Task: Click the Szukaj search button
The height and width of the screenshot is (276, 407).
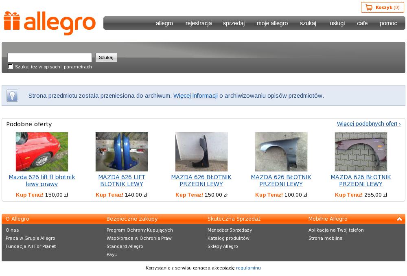Action: [106, 57]
